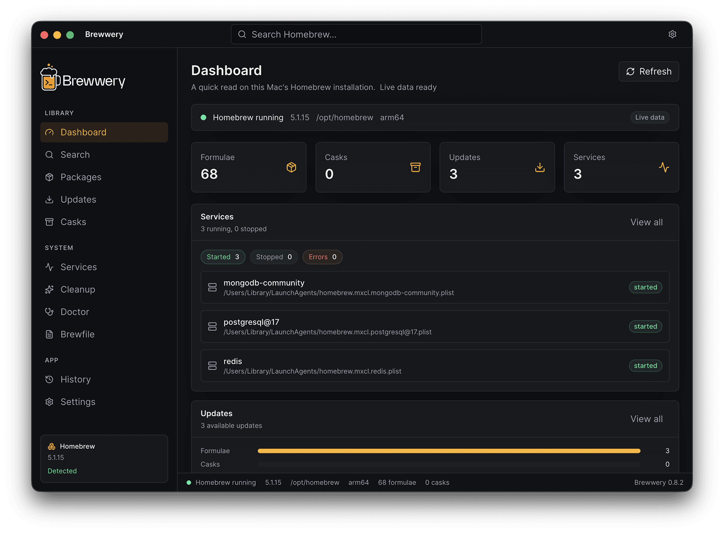Image resolution: width=724 pixels, height=533 pixels.
Task: Click View all in Updates panel
Action: coord(646,419)
